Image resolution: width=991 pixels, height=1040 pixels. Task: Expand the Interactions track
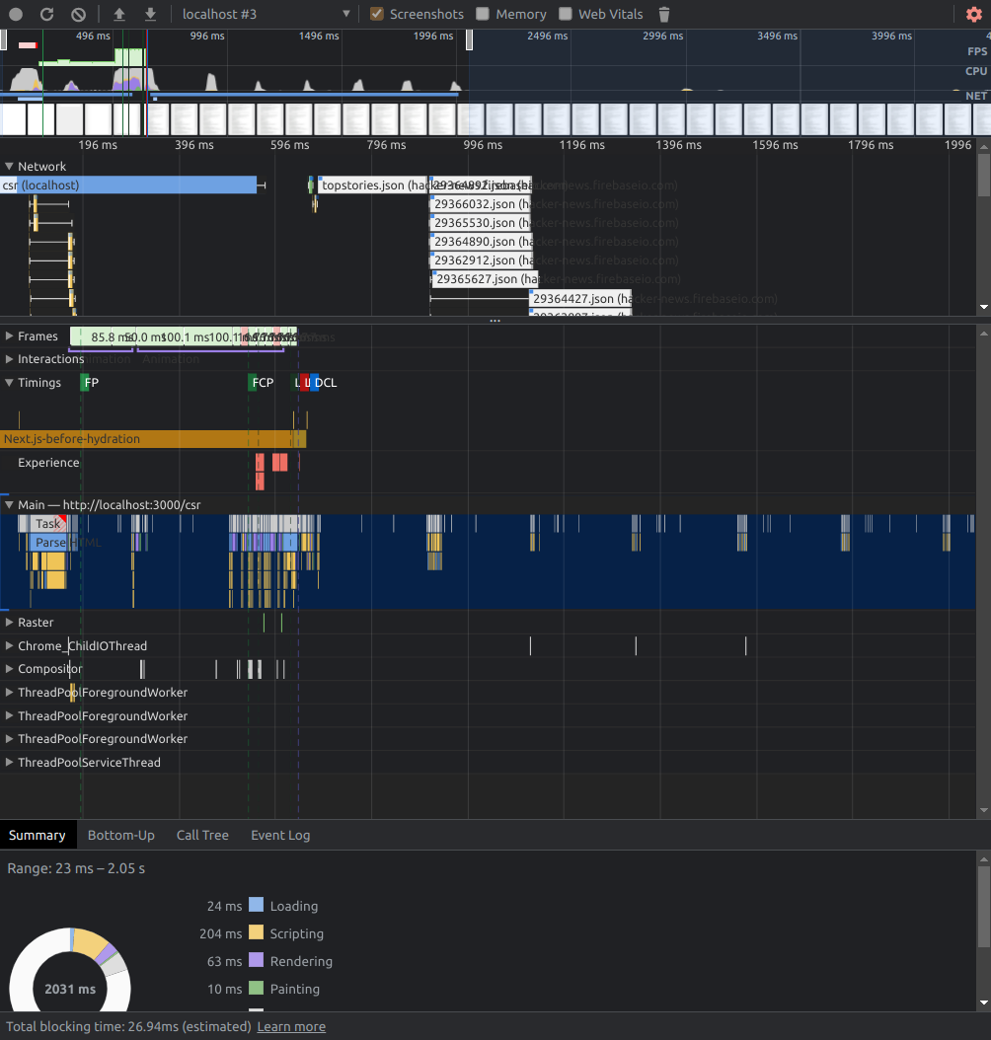coord(9,359)
